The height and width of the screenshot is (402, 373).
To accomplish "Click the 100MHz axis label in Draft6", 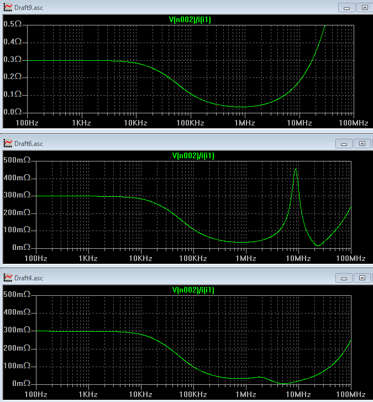I will [351, 258].
